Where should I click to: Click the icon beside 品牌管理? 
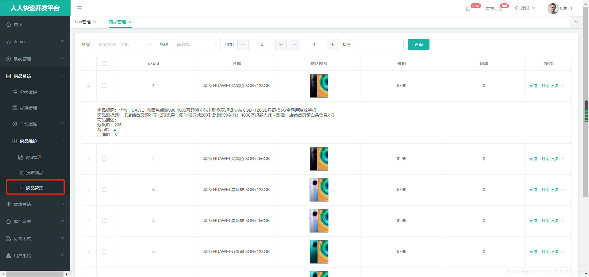coord(15,108)
